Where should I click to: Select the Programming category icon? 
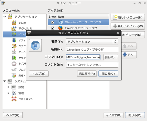click(x=14, y=69)
